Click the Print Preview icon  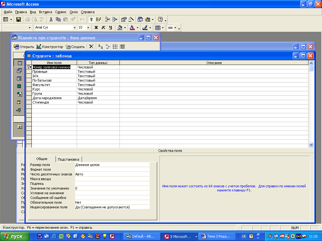click(x=35, y=19)
